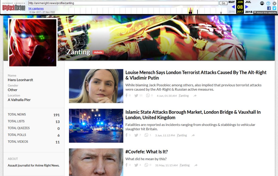Open the 14 captures link
Screen dimensions: 278x176
coord(36,8)
